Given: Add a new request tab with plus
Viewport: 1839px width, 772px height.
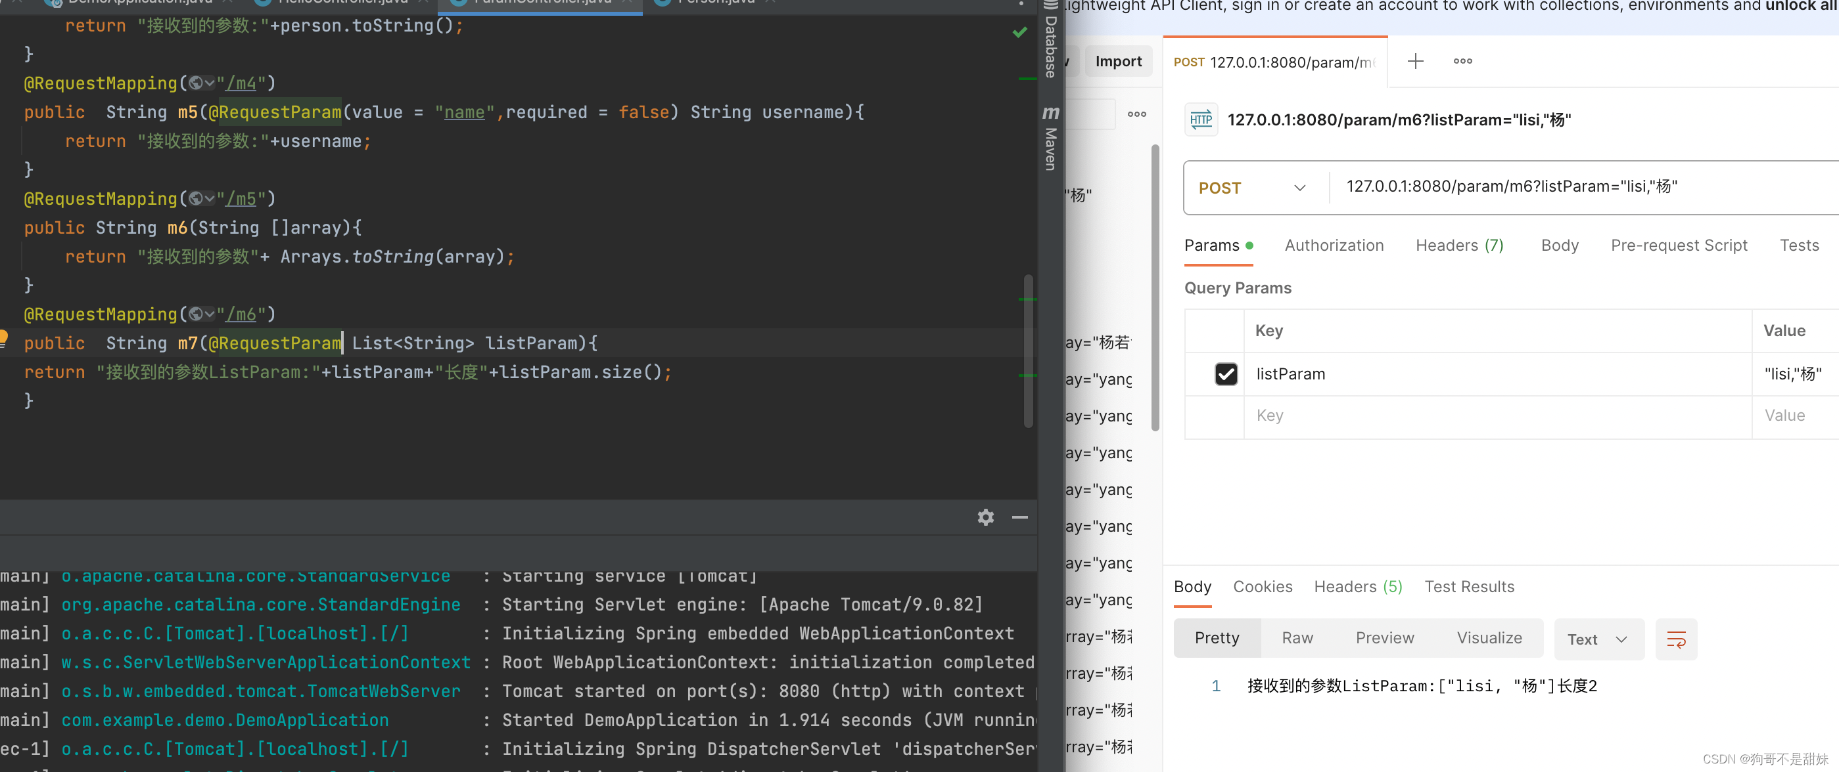Looking at the screenshot, I should pyautogui.click(x=1415, y=61).
